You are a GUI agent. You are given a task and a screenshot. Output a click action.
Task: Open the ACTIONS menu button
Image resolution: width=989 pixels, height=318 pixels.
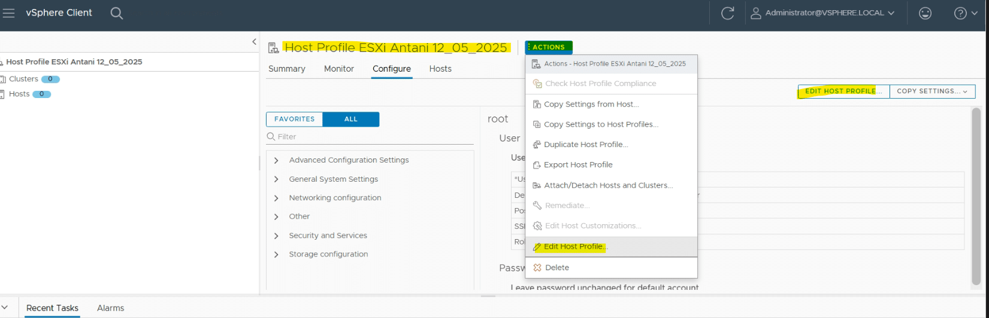[549, 47]
